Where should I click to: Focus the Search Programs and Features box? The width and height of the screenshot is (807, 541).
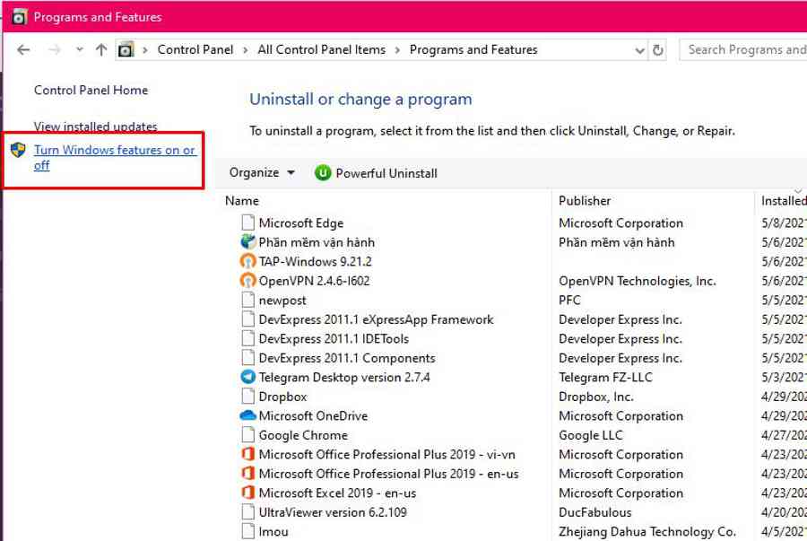pos(743,50)
